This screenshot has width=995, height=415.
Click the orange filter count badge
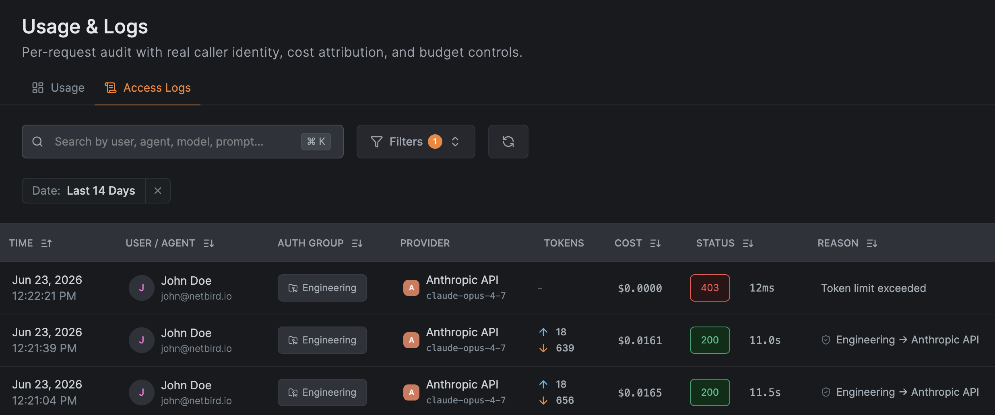(435, 142)
